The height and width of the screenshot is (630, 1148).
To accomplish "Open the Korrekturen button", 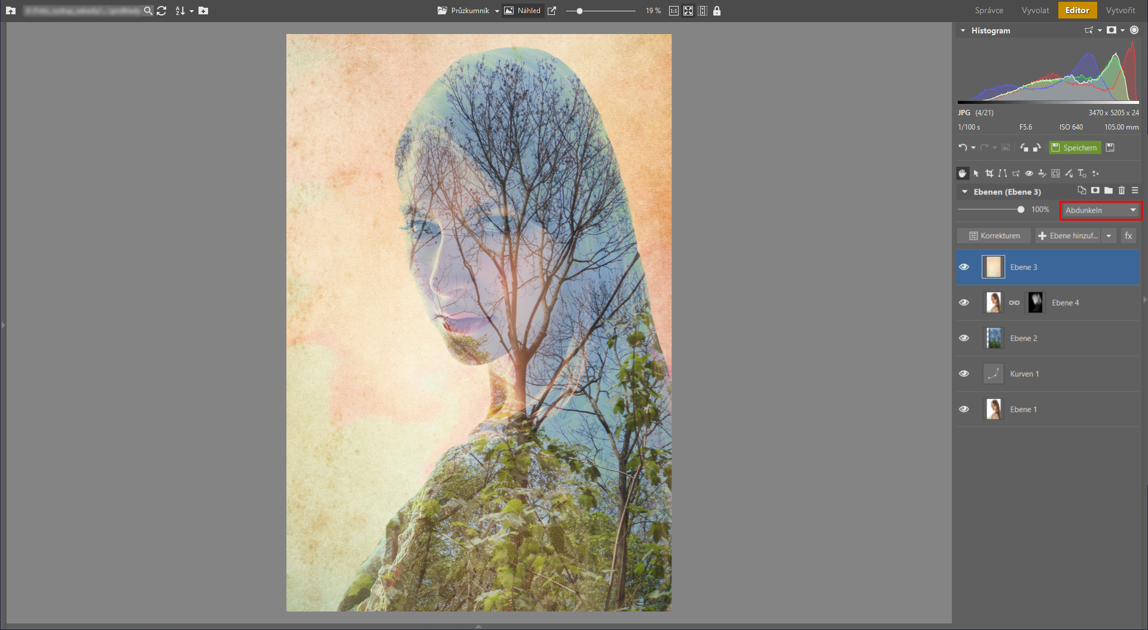I will 994,236.
